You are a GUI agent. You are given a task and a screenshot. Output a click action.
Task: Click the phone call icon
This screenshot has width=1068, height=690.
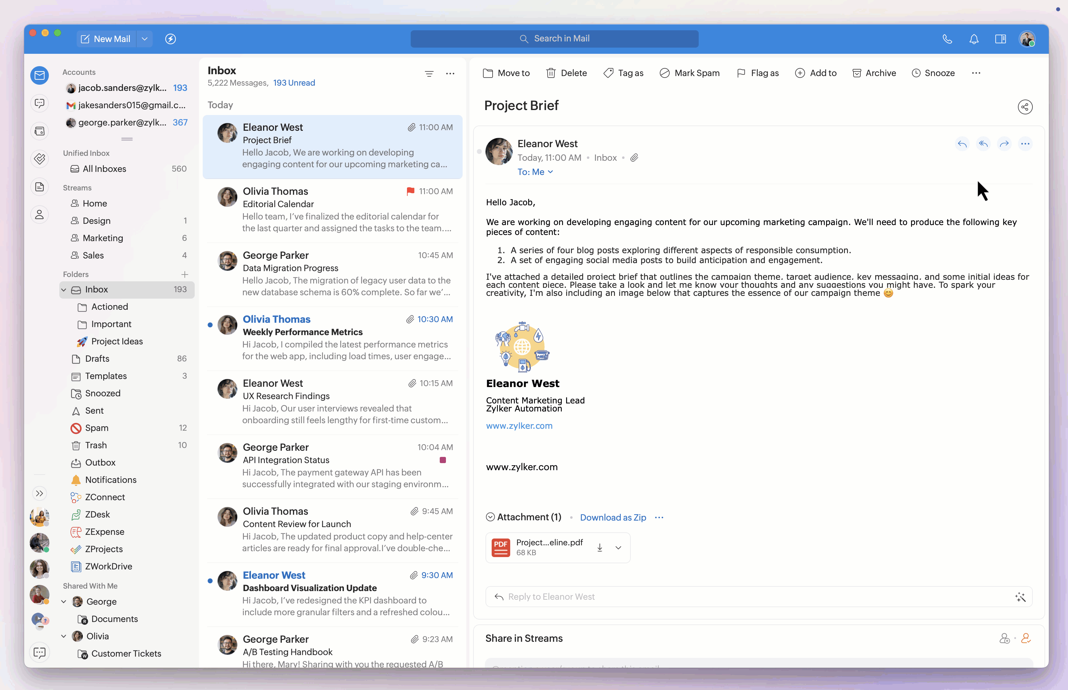(x=947, y=39)
